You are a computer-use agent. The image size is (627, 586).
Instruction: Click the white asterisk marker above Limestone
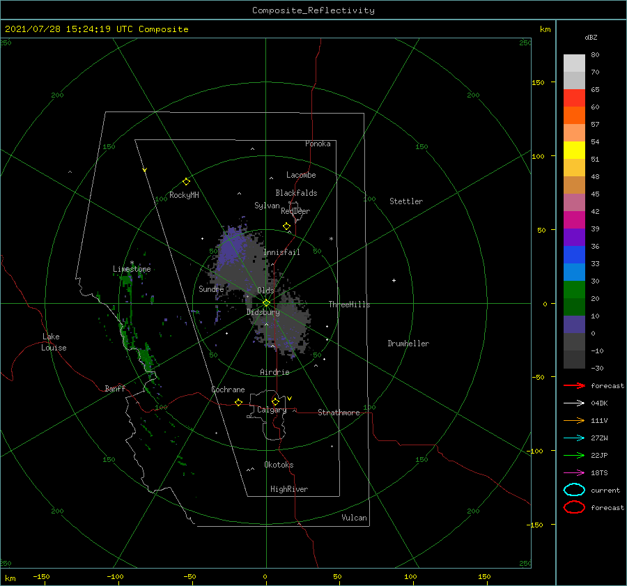coord(132,263)
